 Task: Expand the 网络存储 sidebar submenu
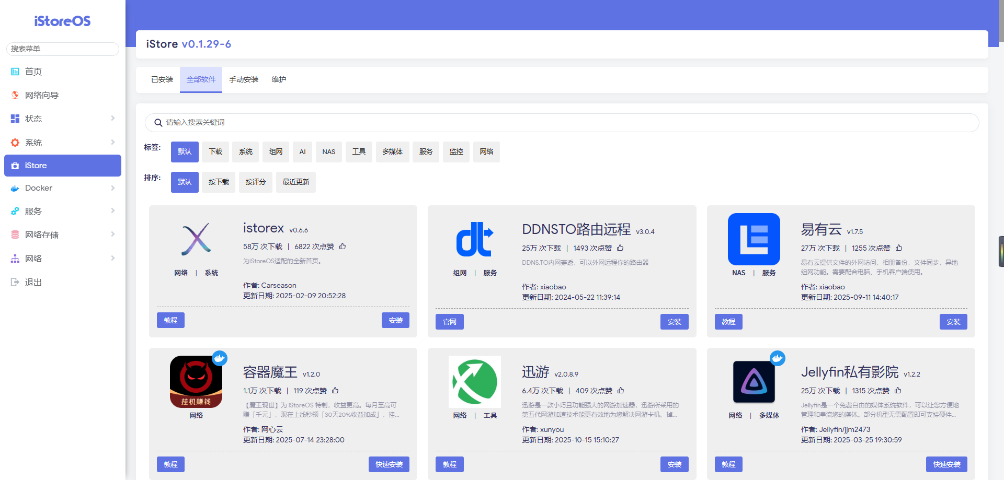(x=62, y=235)
